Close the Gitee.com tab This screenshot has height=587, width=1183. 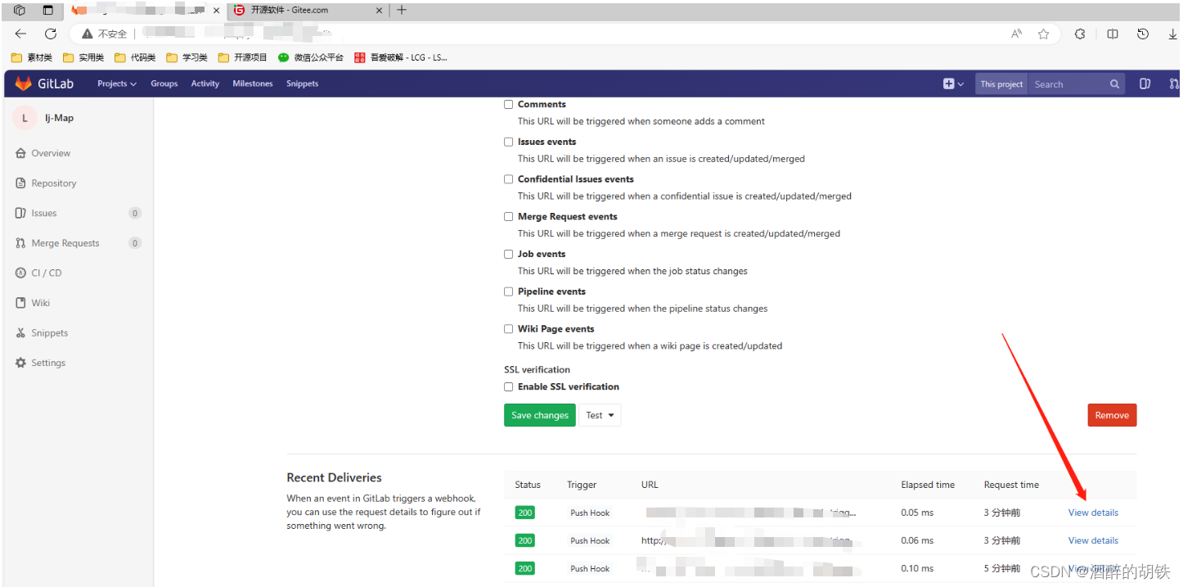click(x=379, y=11)
